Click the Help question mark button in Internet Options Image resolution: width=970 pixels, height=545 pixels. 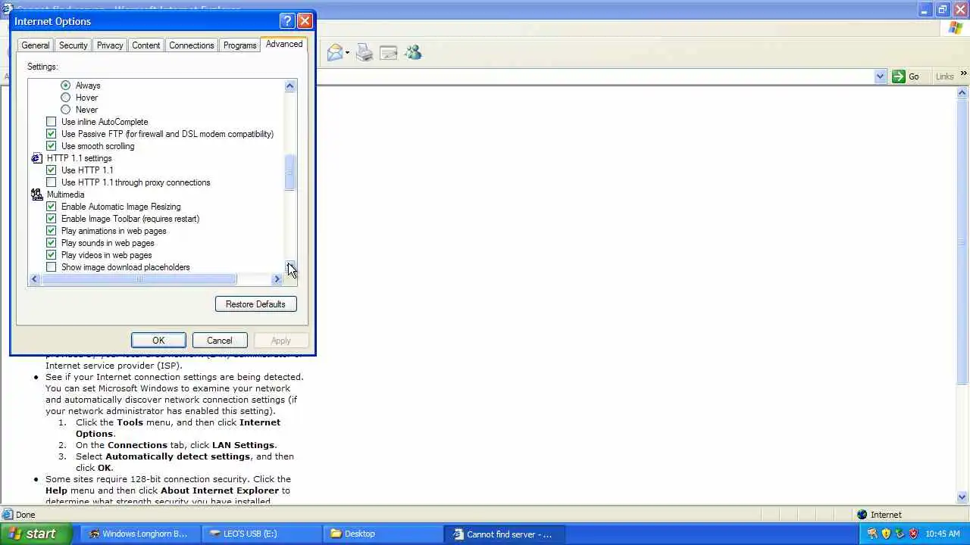point(286,21)
